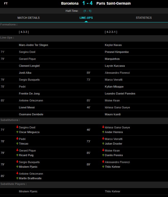Click PSG formation [ 4-2-3-1 ]
The width and height of the screenshot is (168, 197).
click(x=111, y=32)
